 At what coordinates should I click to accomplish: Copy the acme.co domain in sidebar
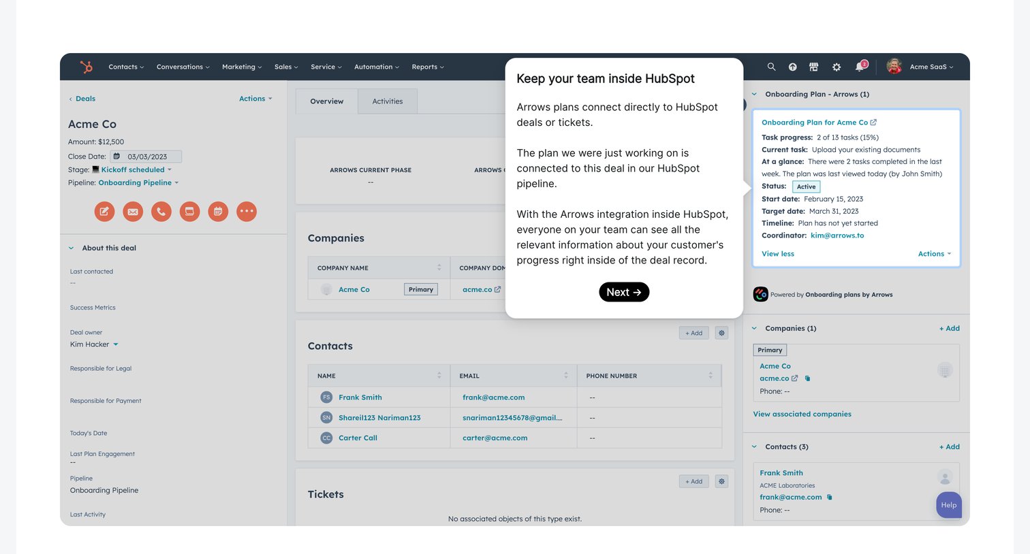point(807,378)
